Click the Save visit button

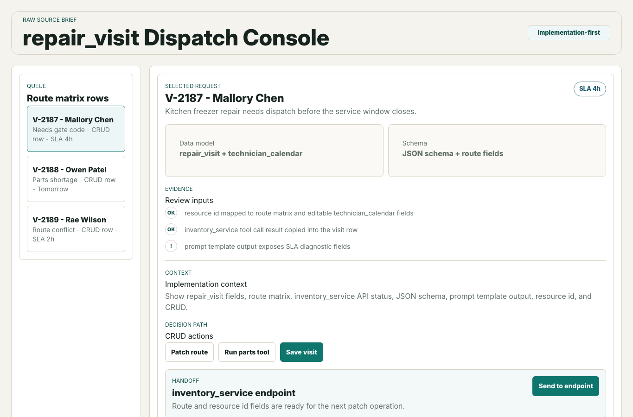[301, 352]
